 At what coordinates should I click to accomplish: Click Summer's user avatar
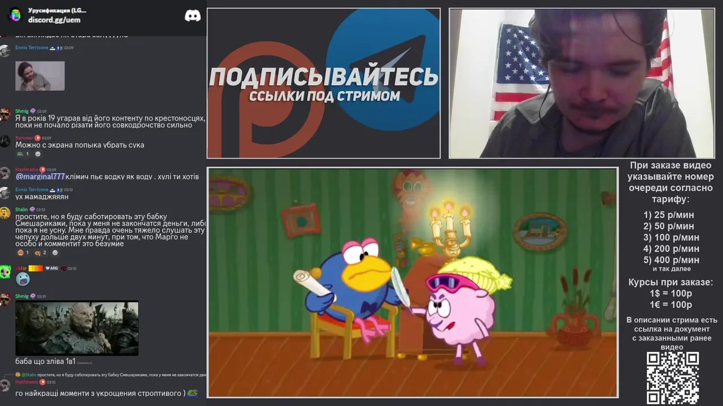point(5,141)
